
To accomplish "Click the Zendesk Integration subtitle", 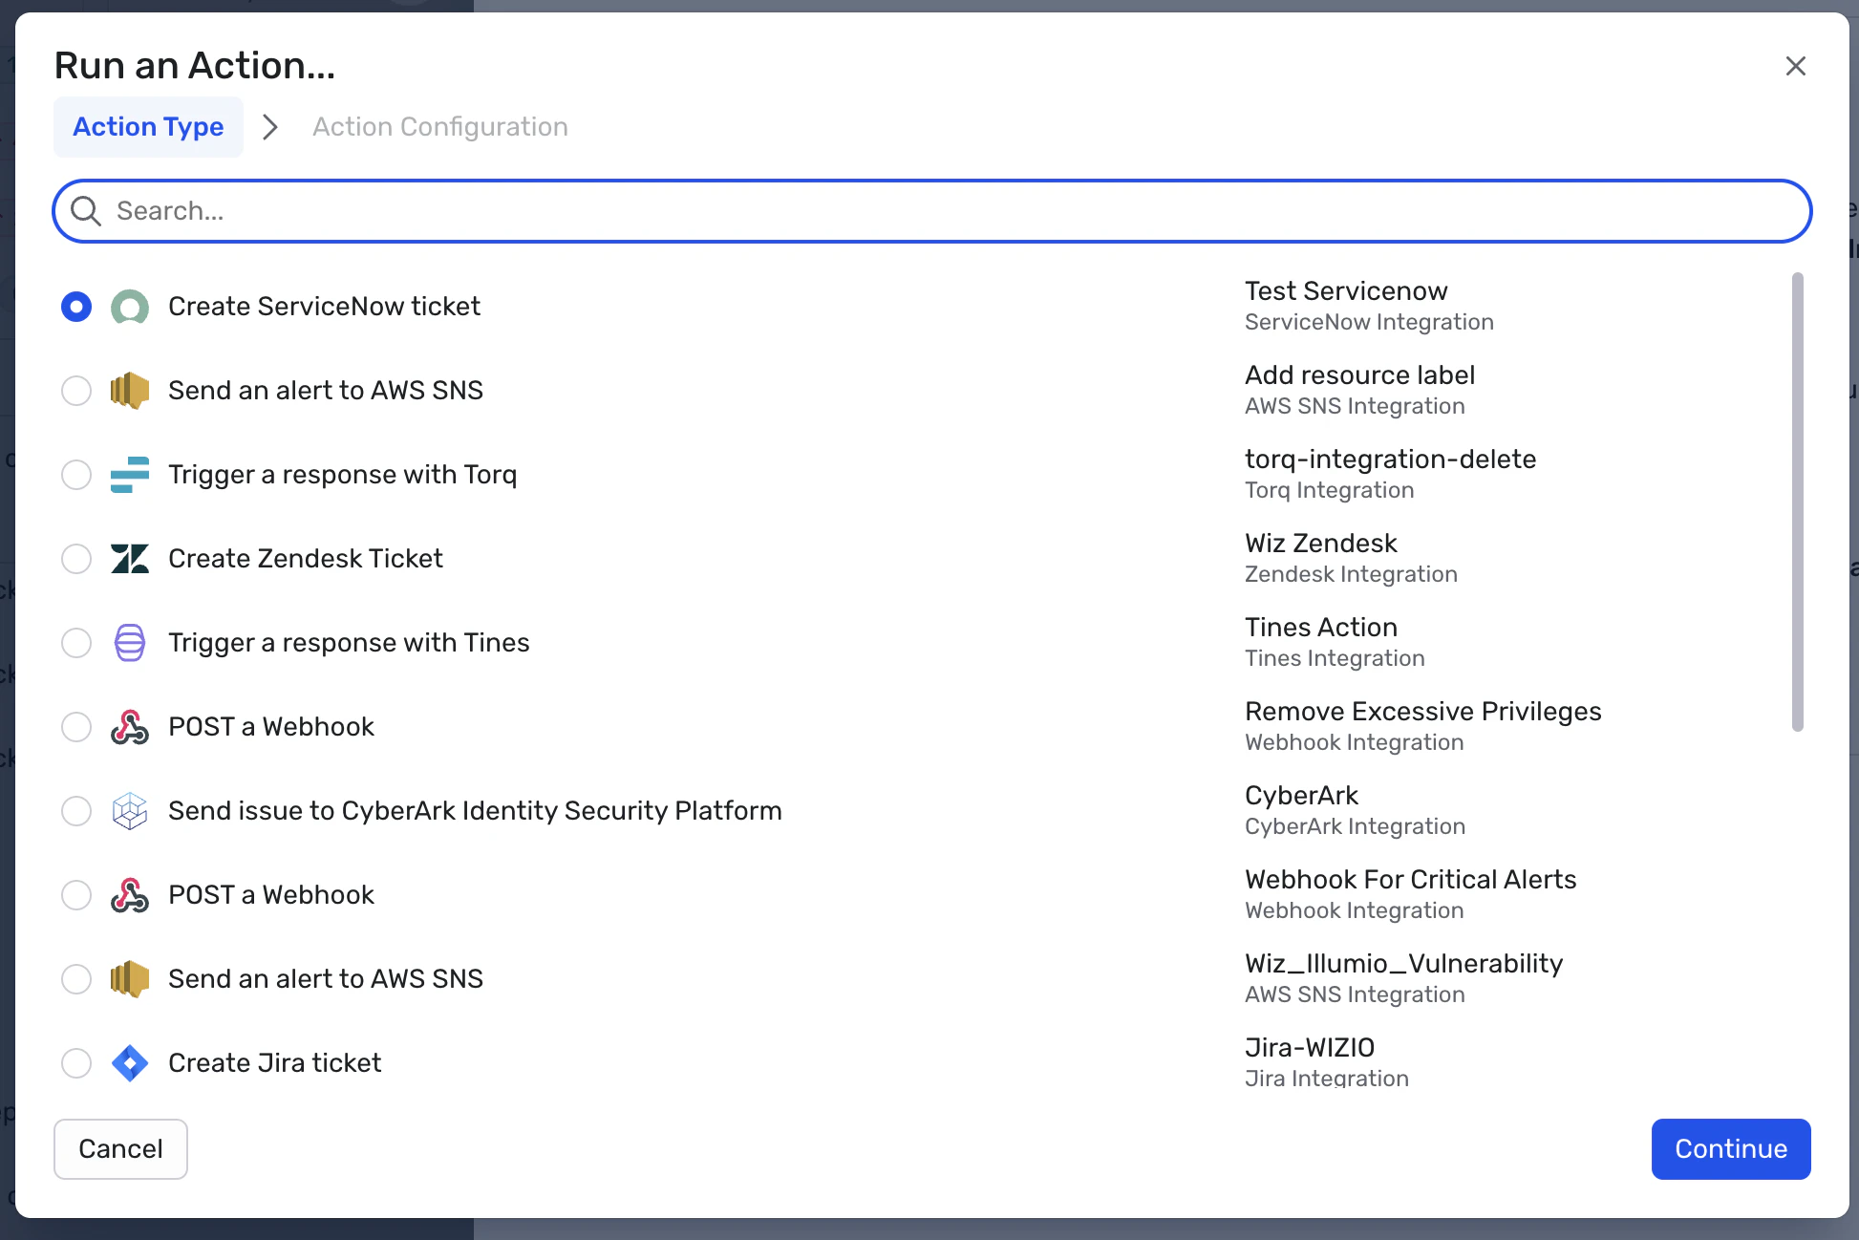I will tap(1351, 575).
